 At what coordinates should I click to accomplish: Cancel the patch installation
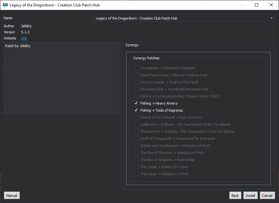pos(267,196)
